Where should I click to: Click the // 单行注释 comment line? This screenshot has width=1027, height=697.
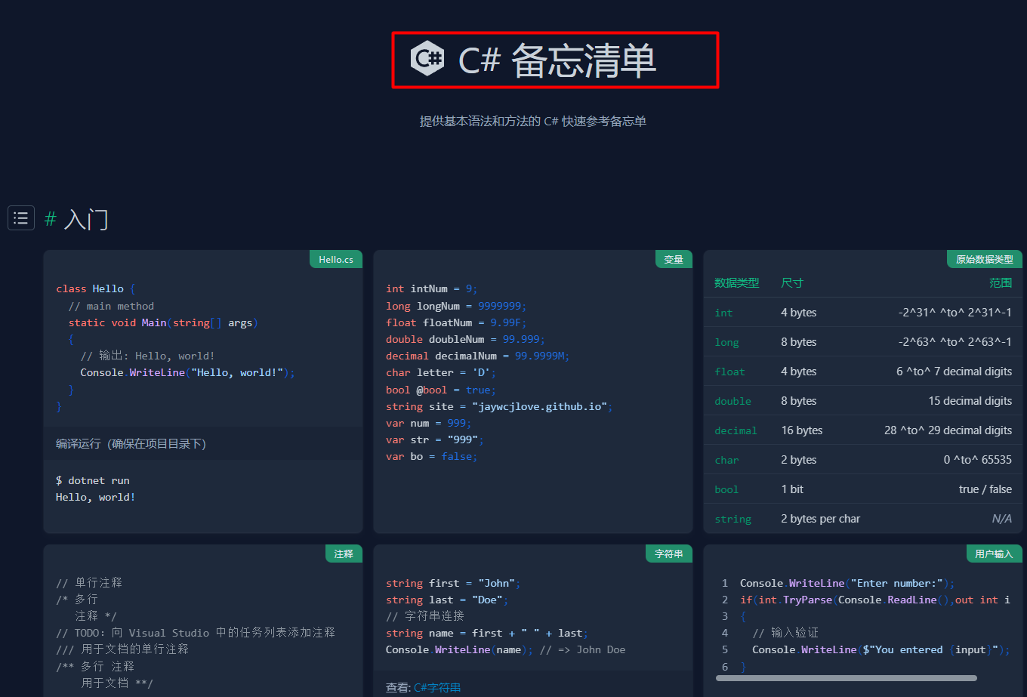click(89, 582)
